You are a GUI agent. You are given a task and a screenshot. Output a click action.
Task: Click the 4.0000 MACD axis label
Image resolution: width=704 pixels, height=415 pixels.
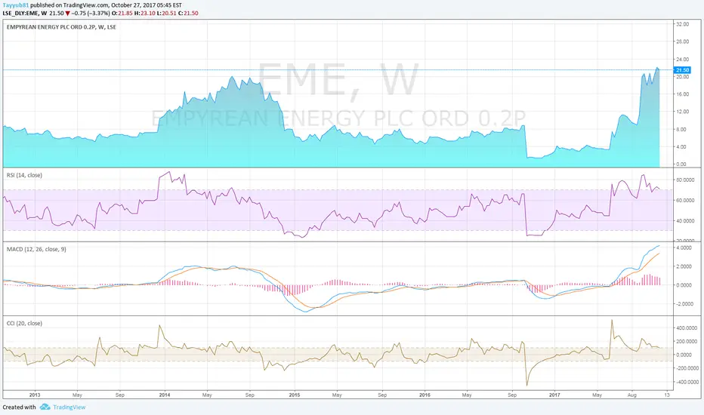(684, 247)
